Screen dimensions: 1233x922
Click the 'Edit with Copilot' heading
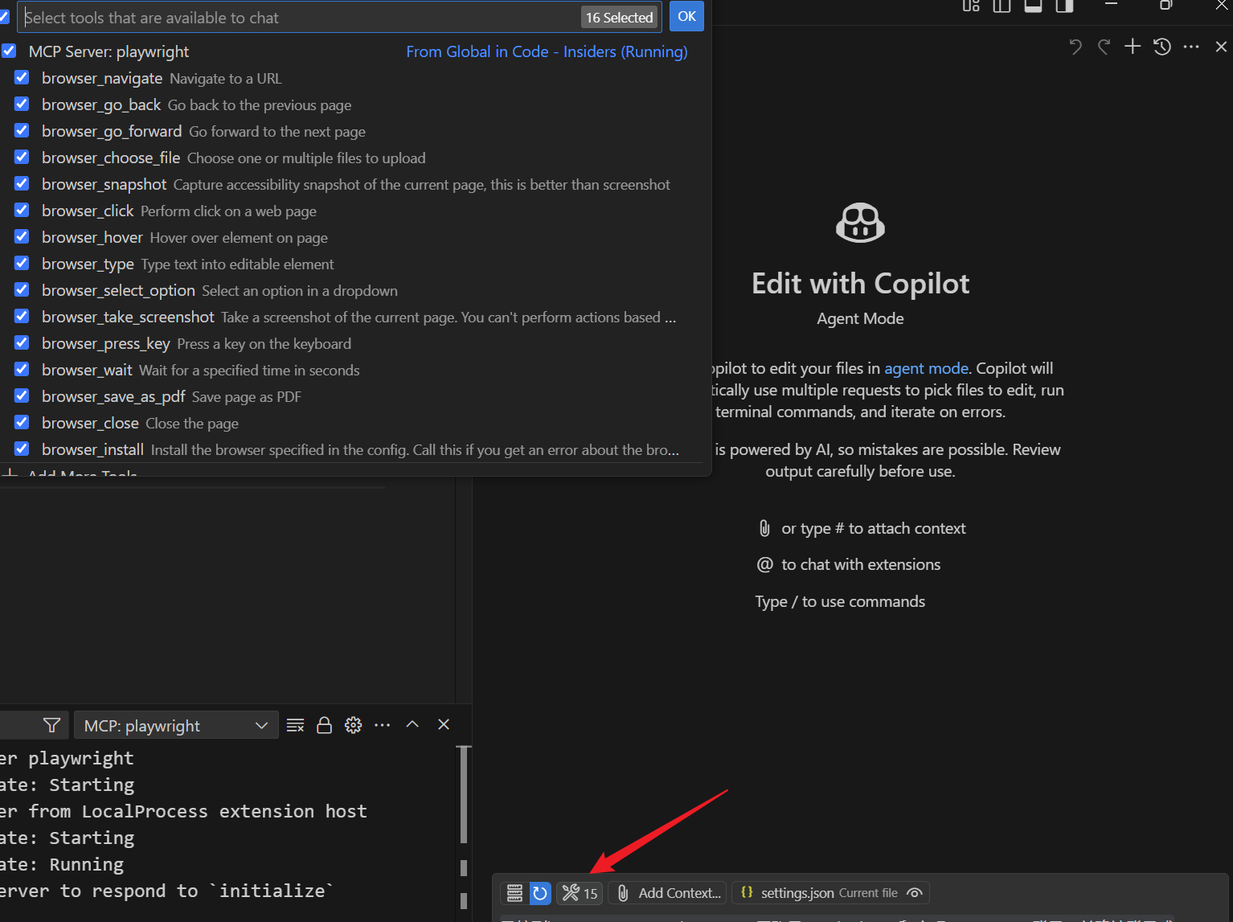(x=860, y=284)
